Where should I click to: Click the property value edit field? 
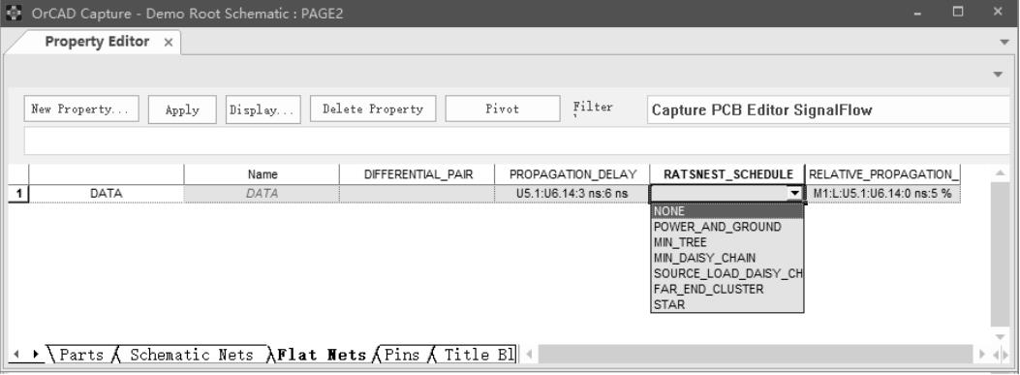point(516,141)
